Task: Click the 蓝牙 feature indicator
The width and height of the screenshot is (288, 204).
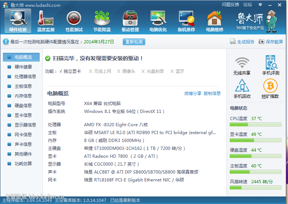Action: (177, 71)
